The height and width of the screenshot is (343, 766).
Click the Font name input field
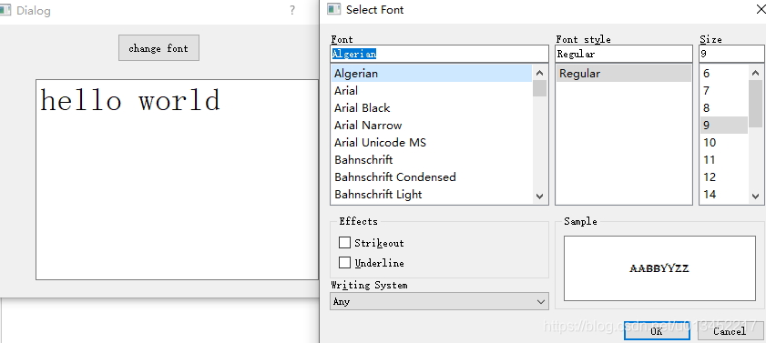pyautogui.click(x=439, y=54)
